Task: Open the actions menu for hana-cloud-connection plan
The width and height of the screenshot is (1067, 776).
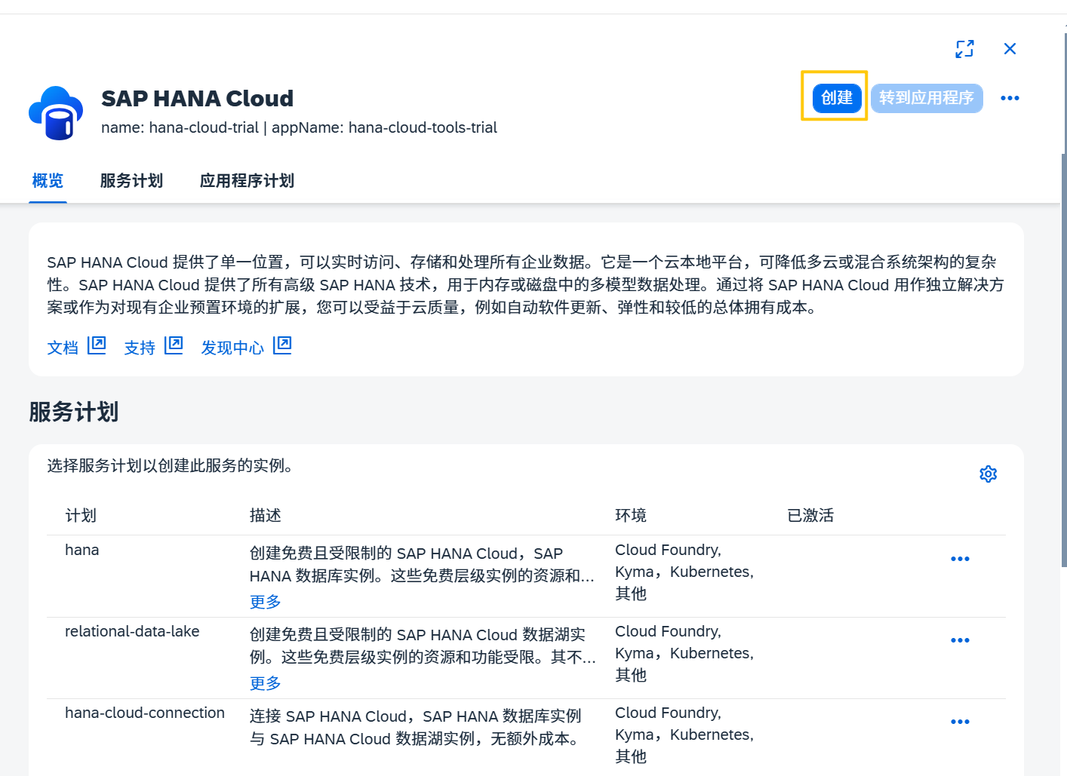Action: tap(960, 722)
